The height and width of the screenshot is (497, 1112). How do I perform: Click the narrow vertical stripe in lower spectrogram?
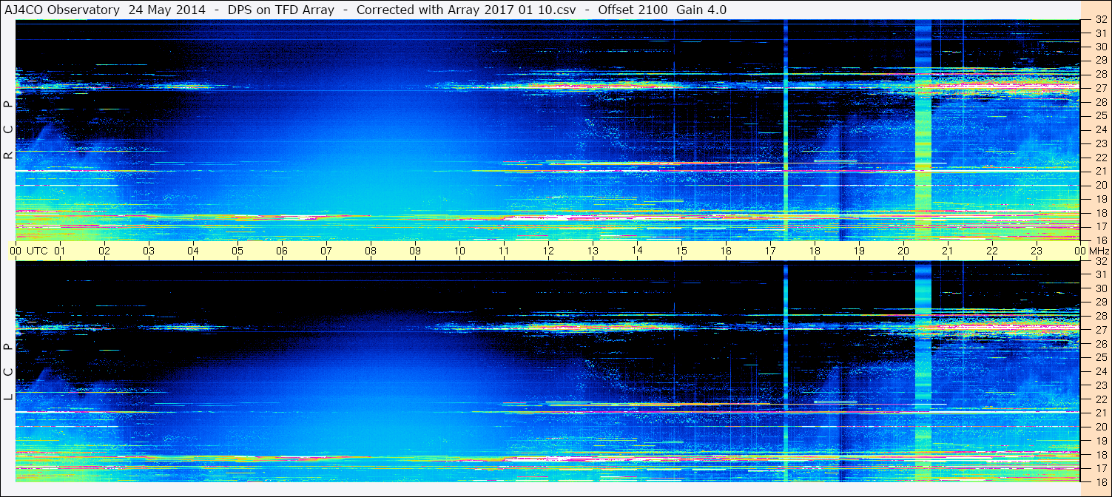(x=785, y=370)
